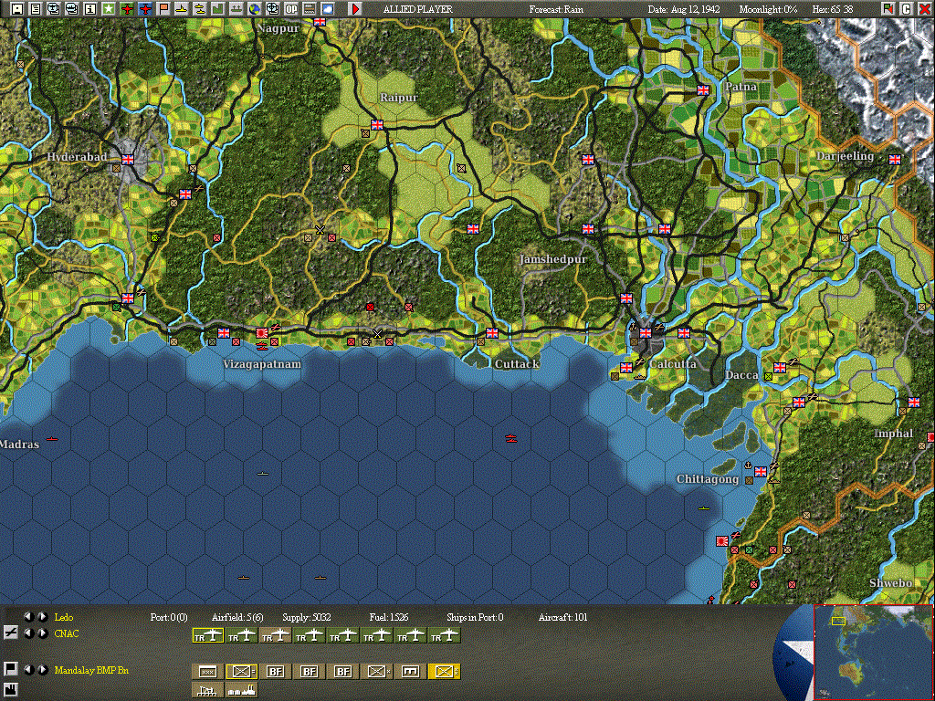Click the green and red flag icon top right
Viewport: 935px width, 701px height.
[x=888, y=9]
